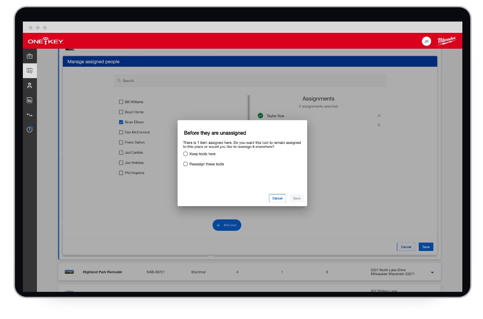Screen dimensions: 483x319
Task: Select the Keep tools here option
Action: coord(185,154)
